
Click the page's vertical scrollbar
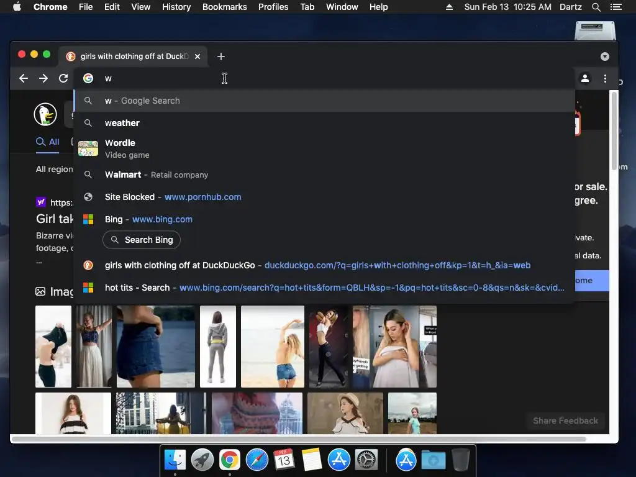[614, 130]
